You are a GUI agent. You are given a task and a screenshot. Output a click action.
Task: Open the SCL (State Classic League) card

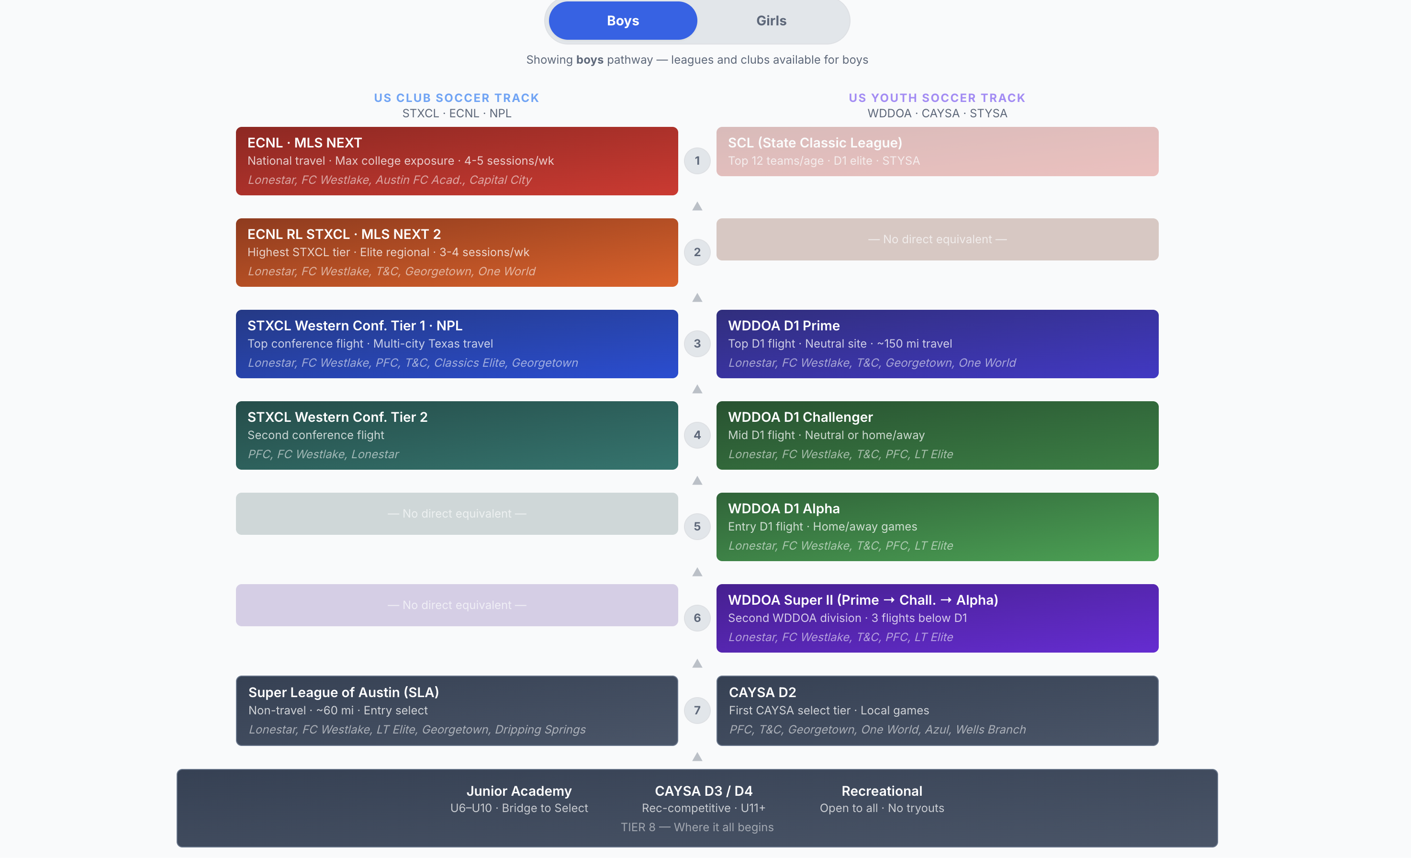(937, 151)
